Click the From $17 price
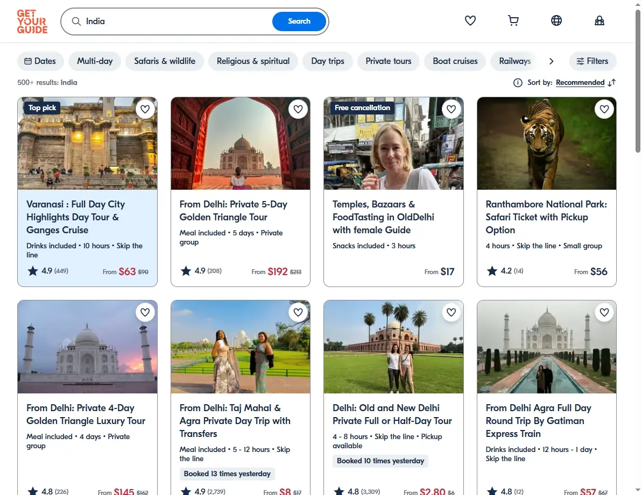Screen dimensions: 642x495 click(439, 271)
